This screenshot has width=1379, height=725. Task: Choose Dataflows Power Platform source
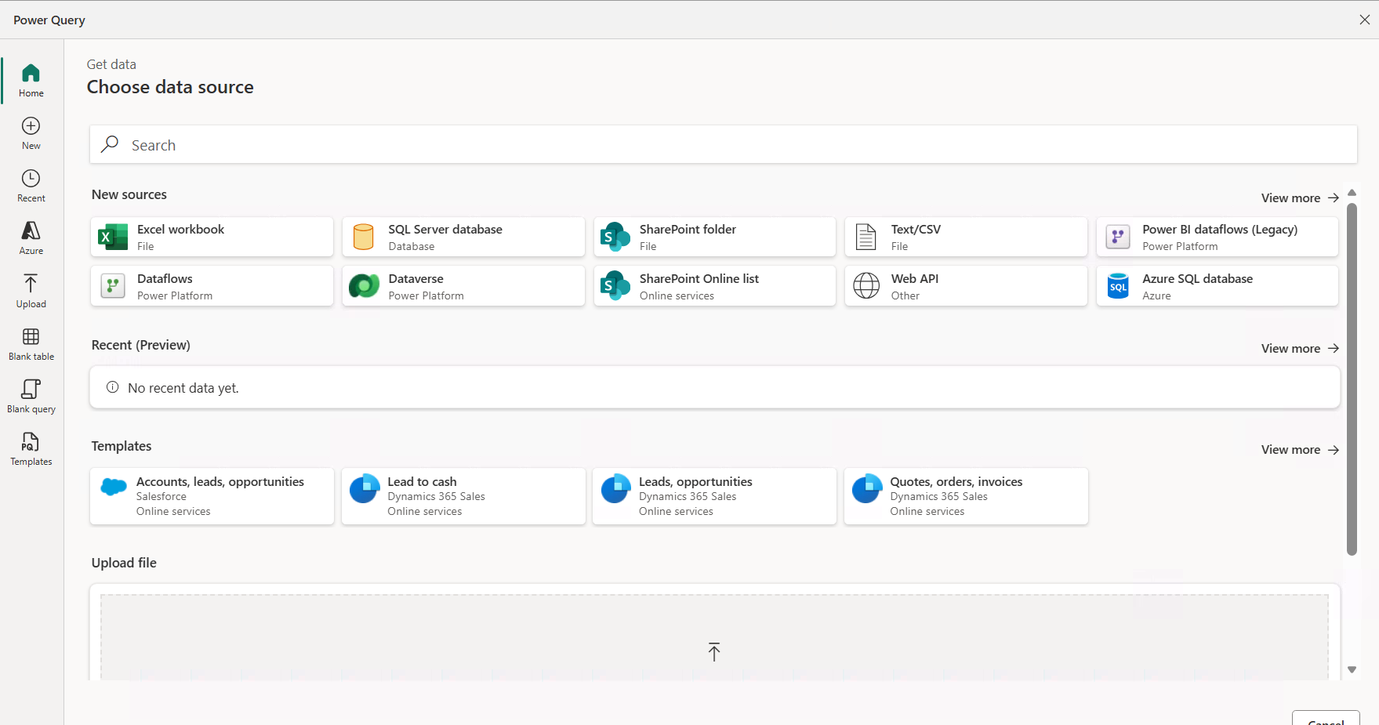coord(212,286)
